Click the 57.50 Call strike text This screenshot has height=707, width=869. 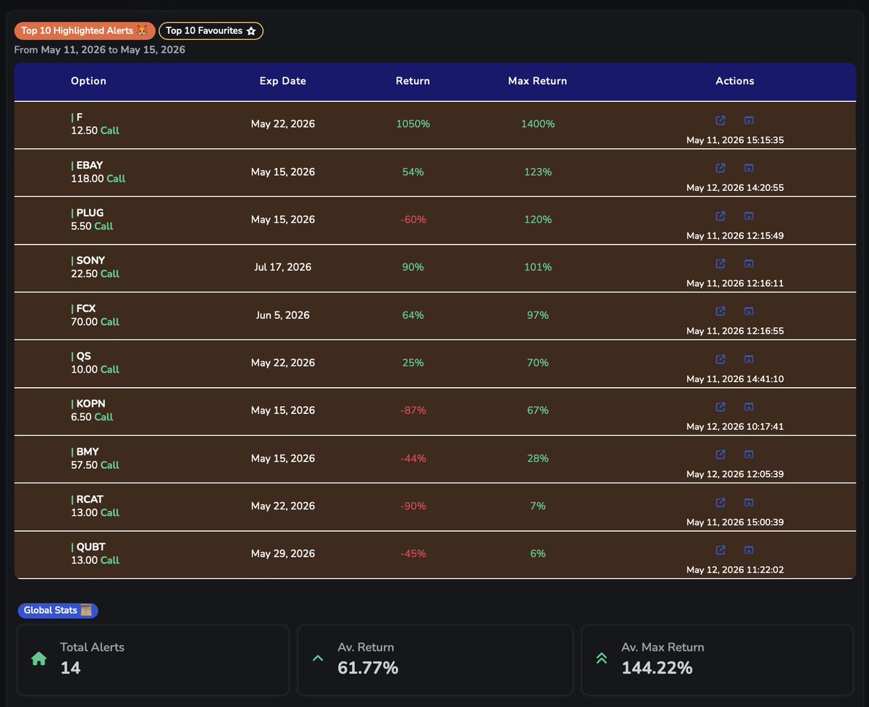95,465
